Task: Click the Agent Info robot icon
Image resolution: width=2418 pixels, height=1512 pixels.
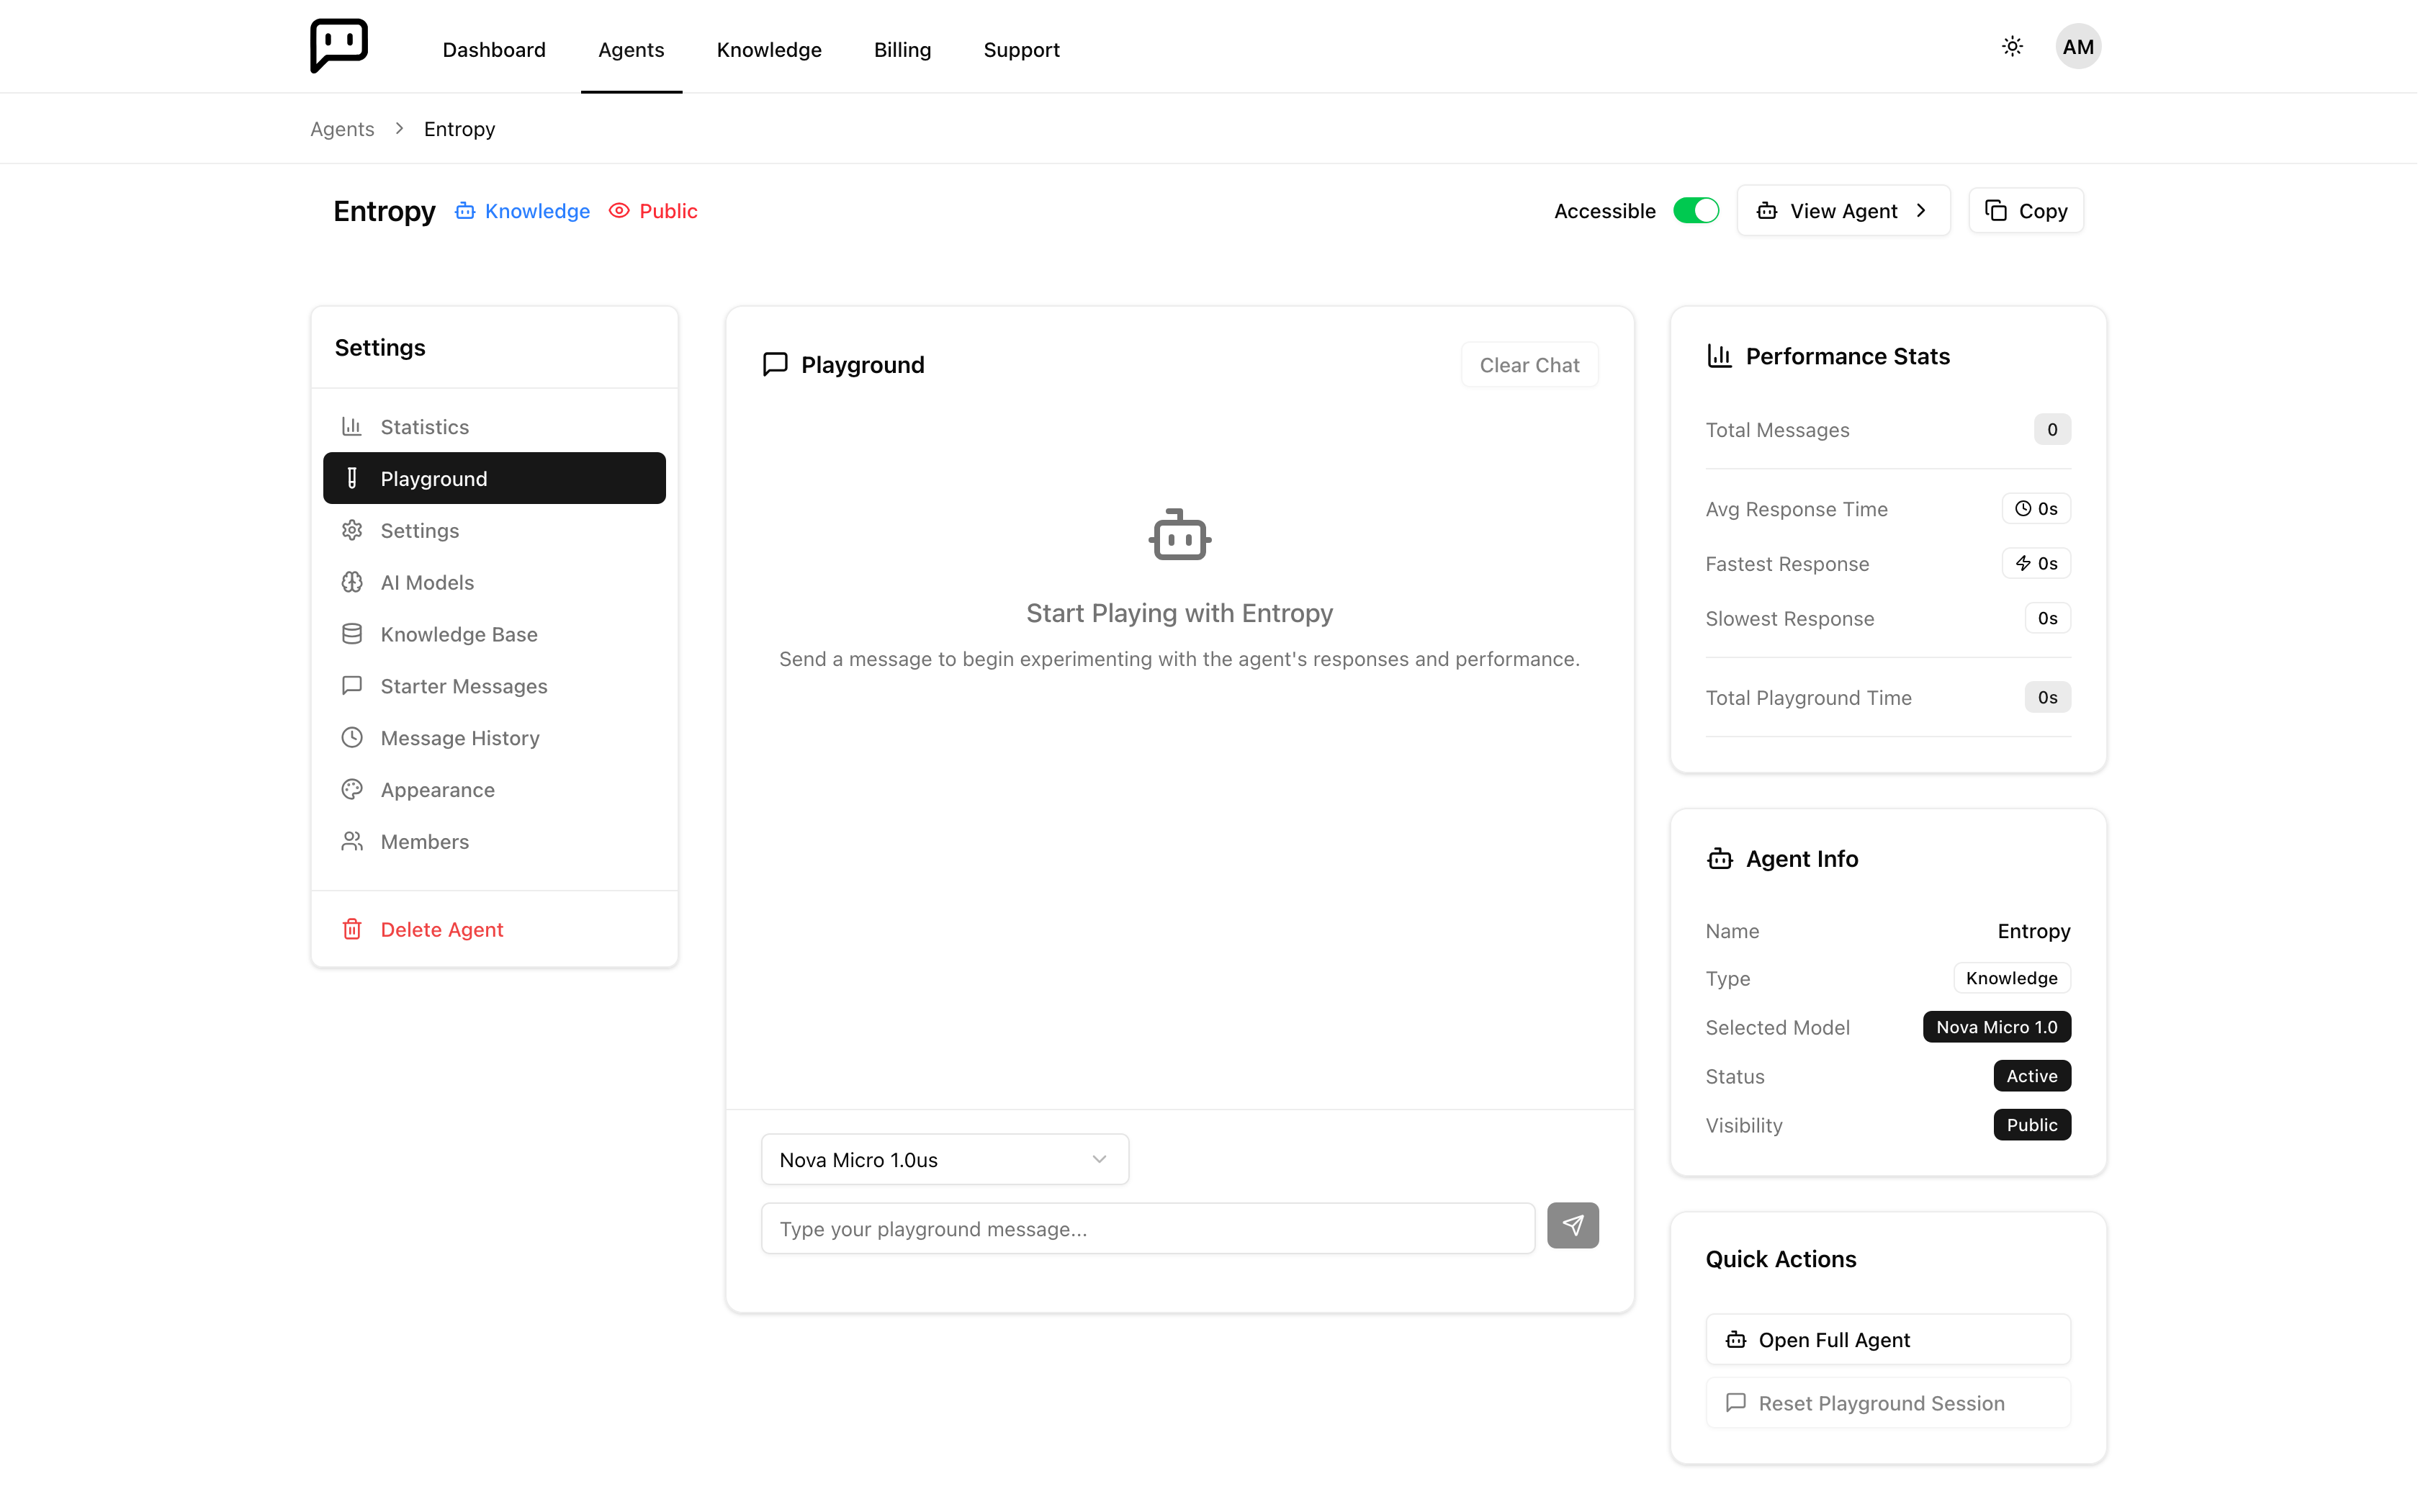Action: [x=1719, y=859]
